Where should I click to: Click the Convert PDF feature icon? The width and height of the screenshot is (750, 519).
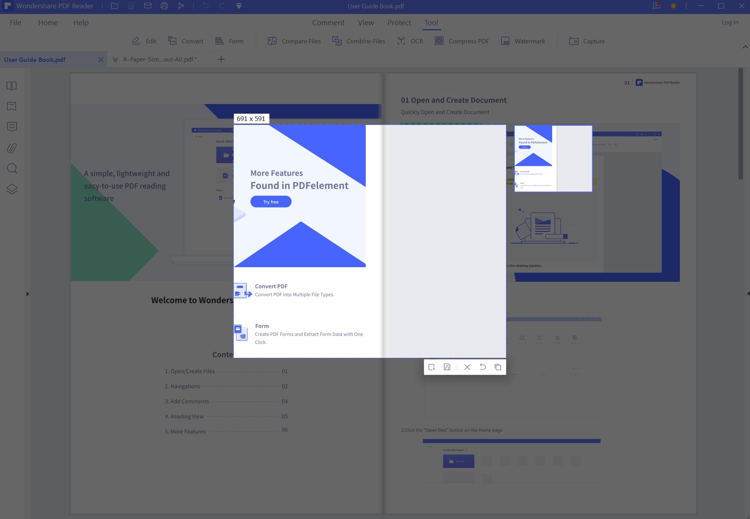(x=242, y=290)
